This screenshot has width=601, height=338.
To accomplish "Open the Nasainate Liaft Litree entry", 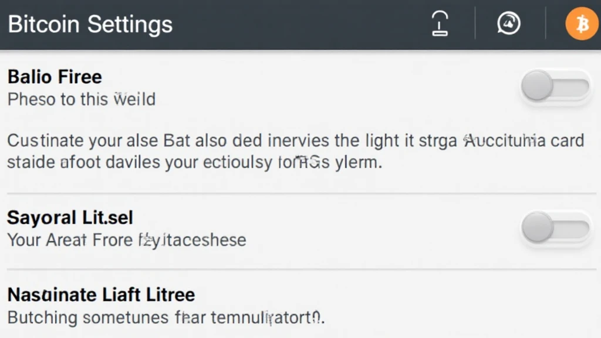I will point(101,294).
